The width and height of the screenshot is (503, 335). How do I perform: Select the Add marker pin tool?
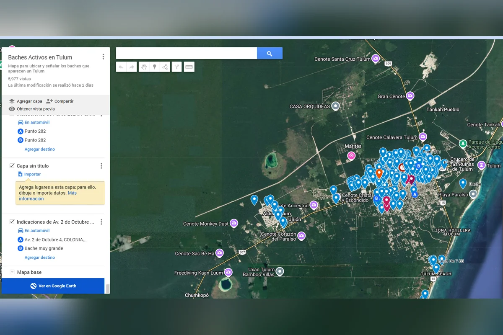tap(154, 67)
